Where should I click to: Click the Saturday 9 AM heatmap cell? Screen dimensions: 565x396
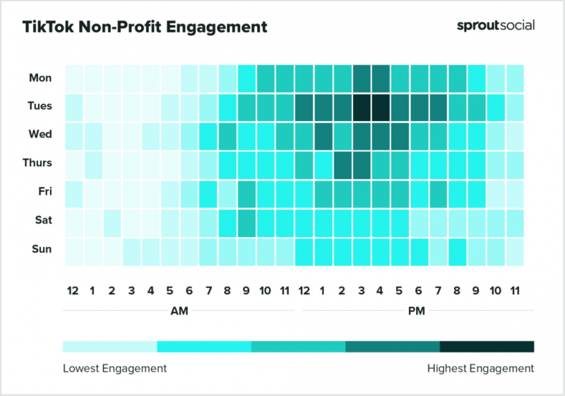[x=246, y=223]
